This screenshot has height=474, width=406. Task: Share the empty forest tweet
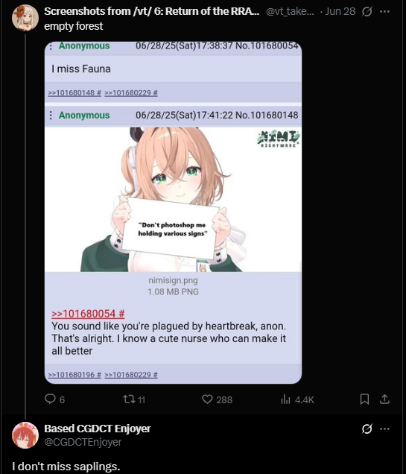(x=384, y=399)
